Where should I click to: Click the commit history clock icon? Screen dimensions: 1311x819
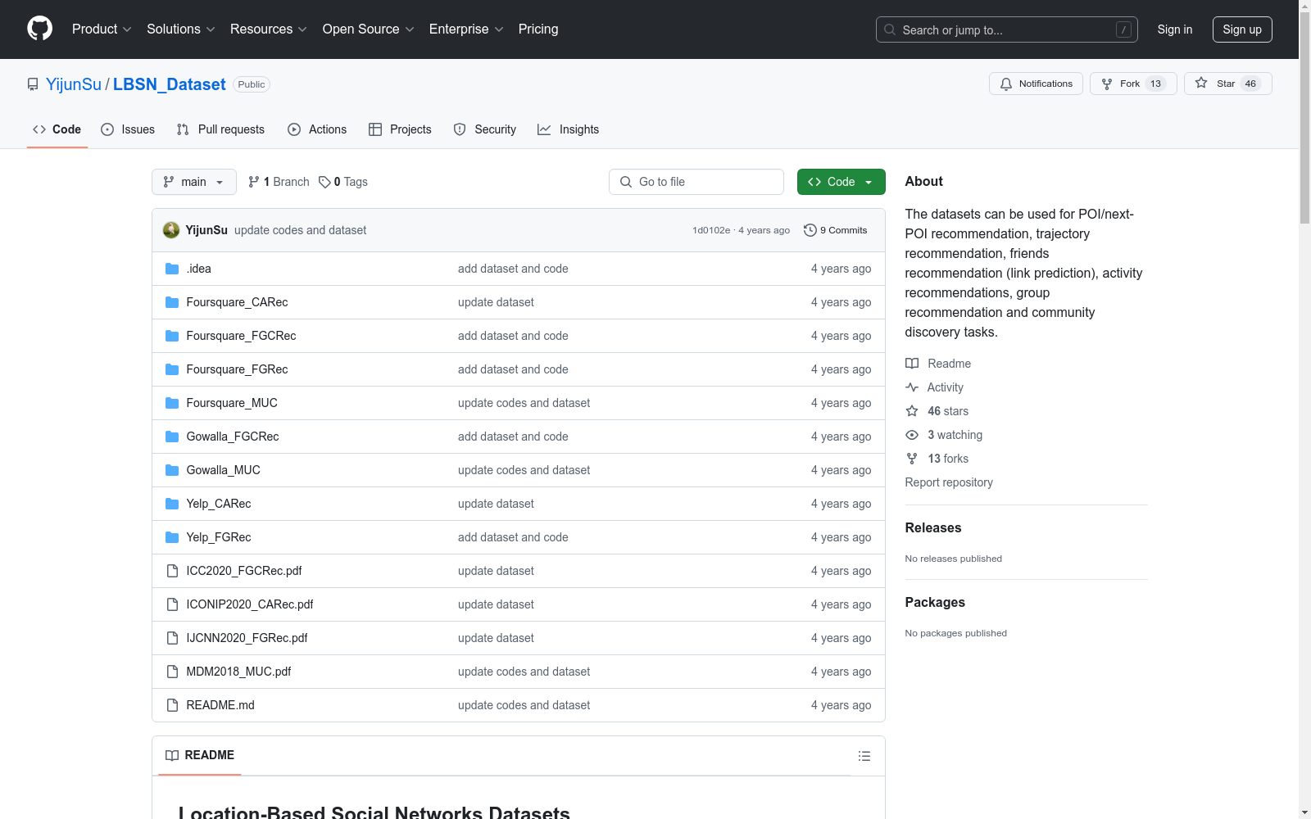click(810, 230)
